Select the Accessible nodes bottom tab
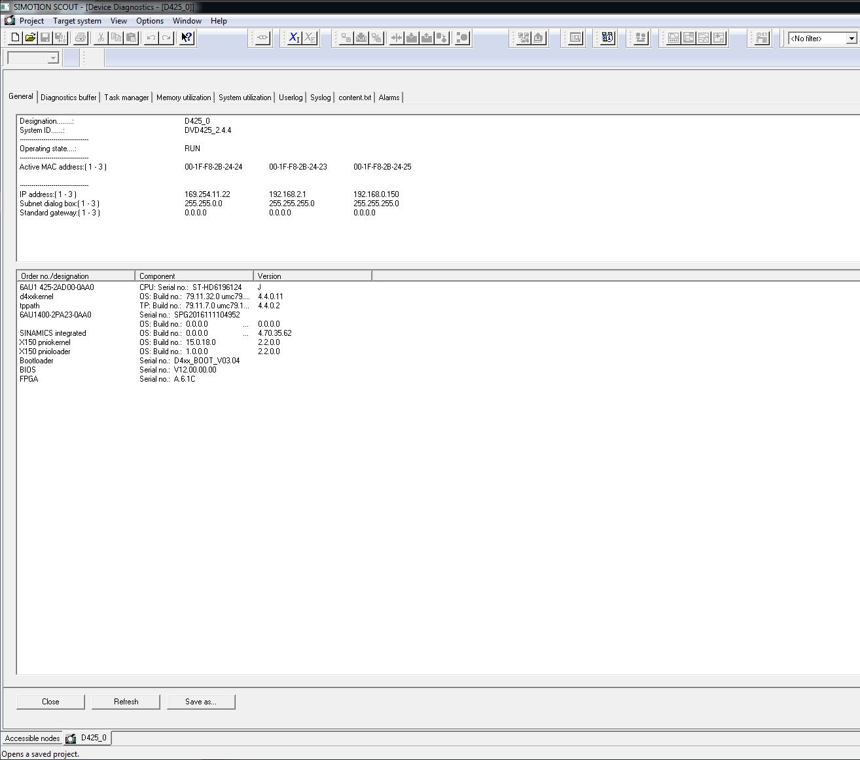Screen dimensions: 860x760 click(x=32, y=738)
